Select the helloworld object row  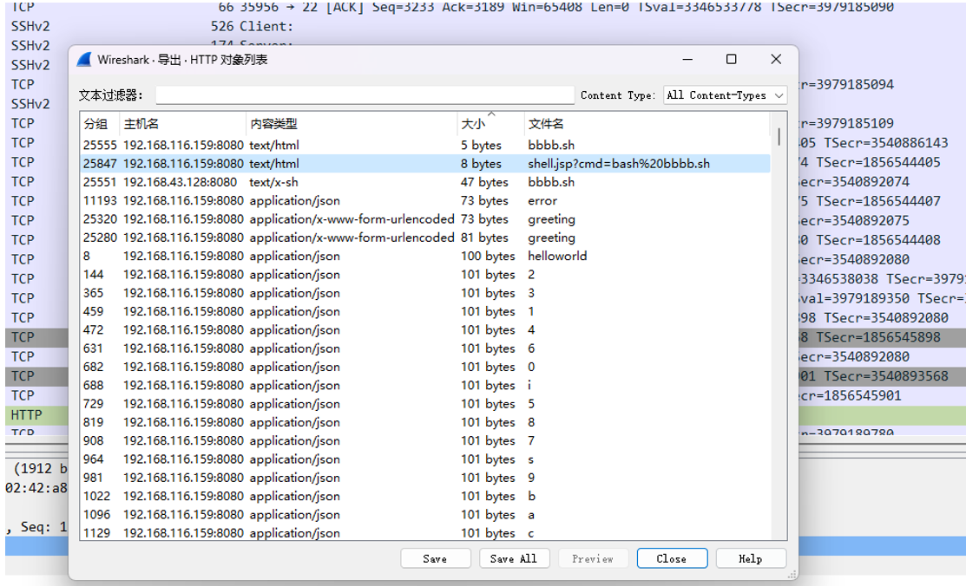coord(425,256)
